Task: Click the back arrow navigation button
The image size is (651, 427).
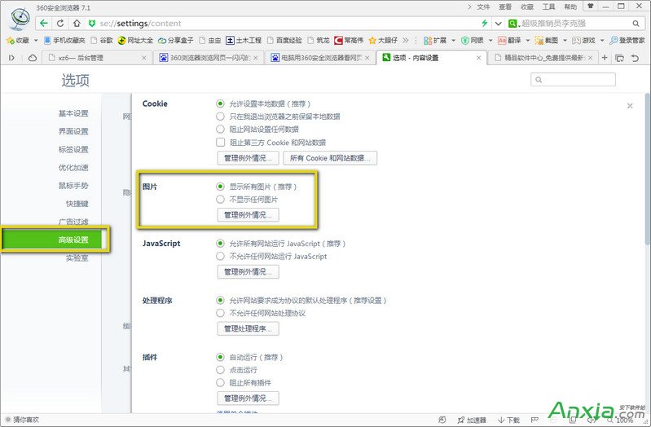Action: point(44,24)
